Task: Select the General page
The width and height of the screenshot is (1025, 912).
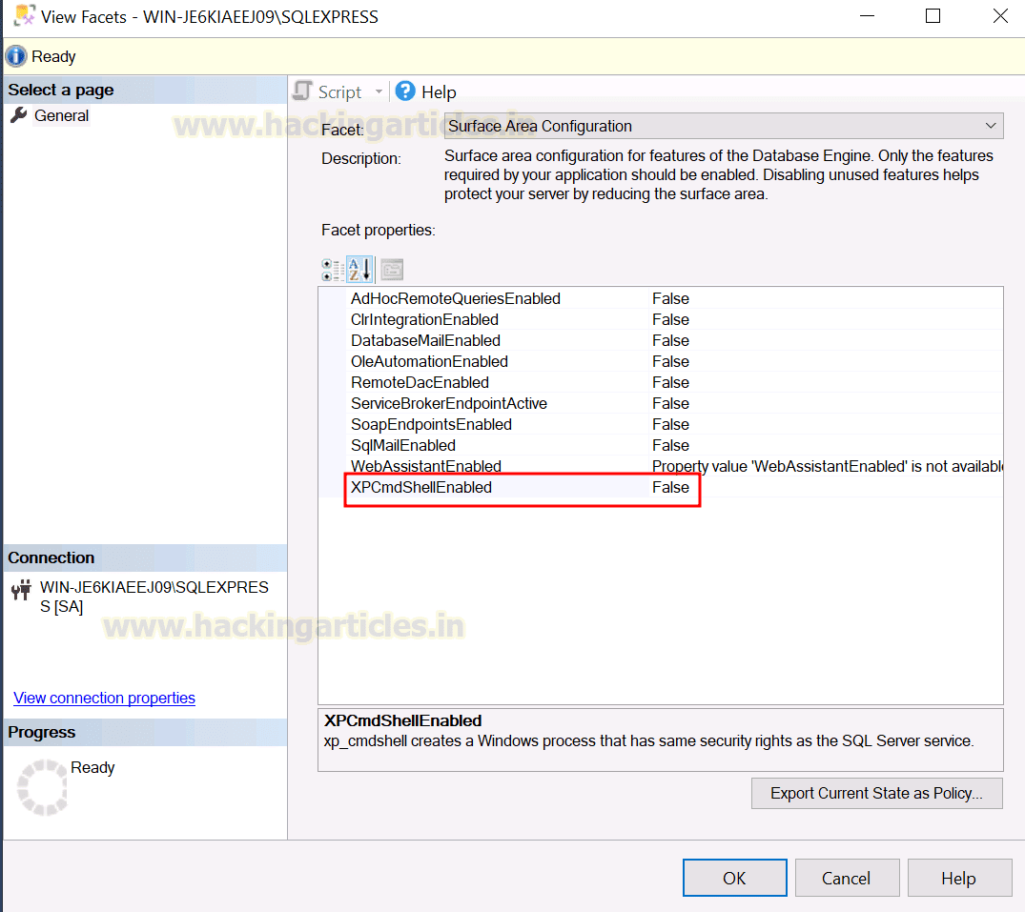Action: 61,115
